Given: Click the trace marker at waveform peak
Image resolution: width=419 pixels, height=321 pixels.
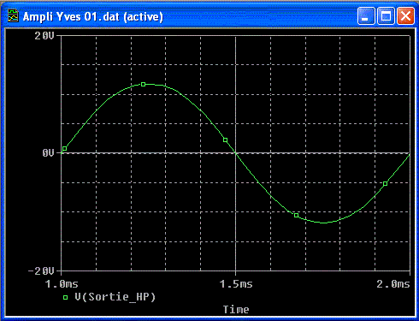Looking at the screenshot, I should (144, 84).
